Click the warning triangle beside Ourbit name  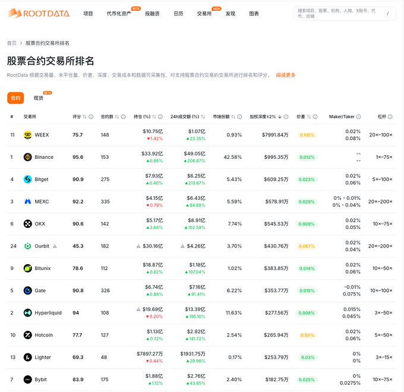tap(55, 246)
